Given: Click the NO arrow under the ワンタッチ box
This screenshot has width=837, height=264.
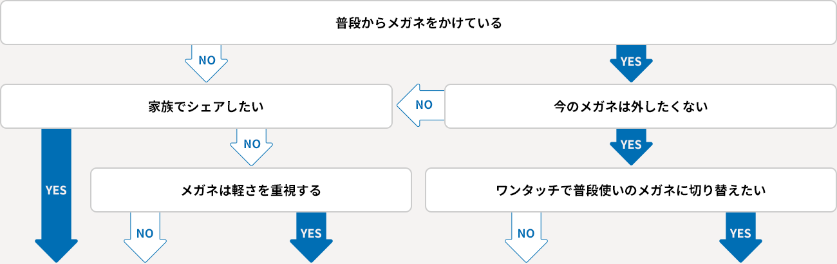Looking at the screenshot, I should click(526, 235).
